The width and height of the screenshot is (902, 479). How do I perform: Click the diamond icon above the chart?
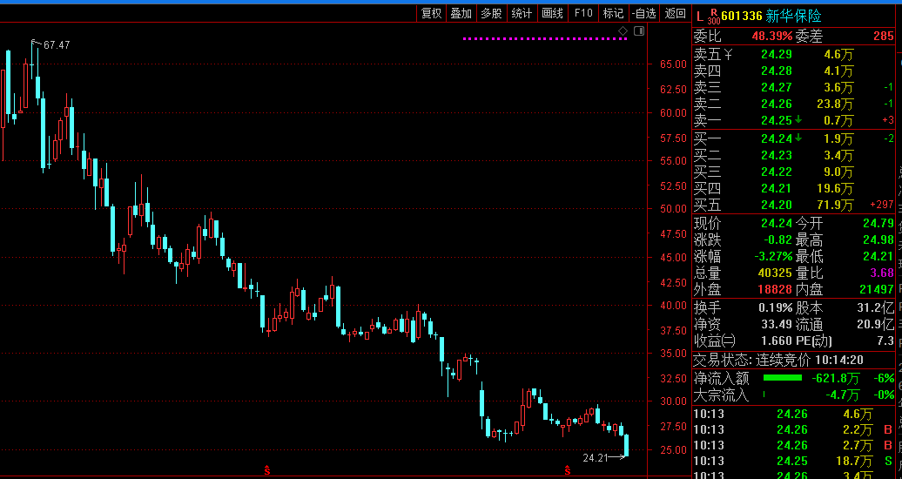tap(623, 31)
